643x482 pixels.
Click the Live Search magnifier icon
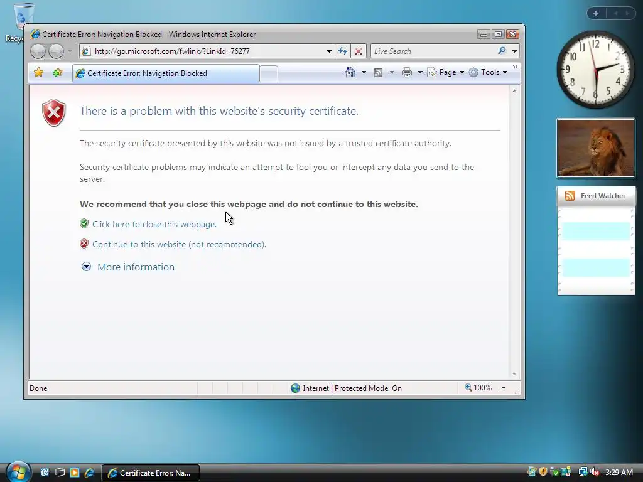coord(502,51)
